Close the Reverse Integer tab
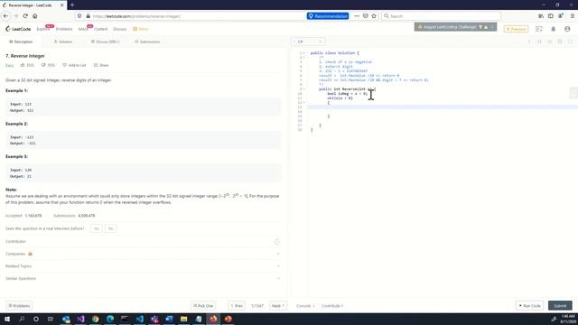578x325 pixels. point(61,5)
